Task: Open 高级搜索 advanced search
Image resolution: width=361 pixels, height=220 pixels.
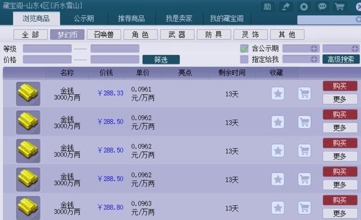Action: [x=341, y=59]
